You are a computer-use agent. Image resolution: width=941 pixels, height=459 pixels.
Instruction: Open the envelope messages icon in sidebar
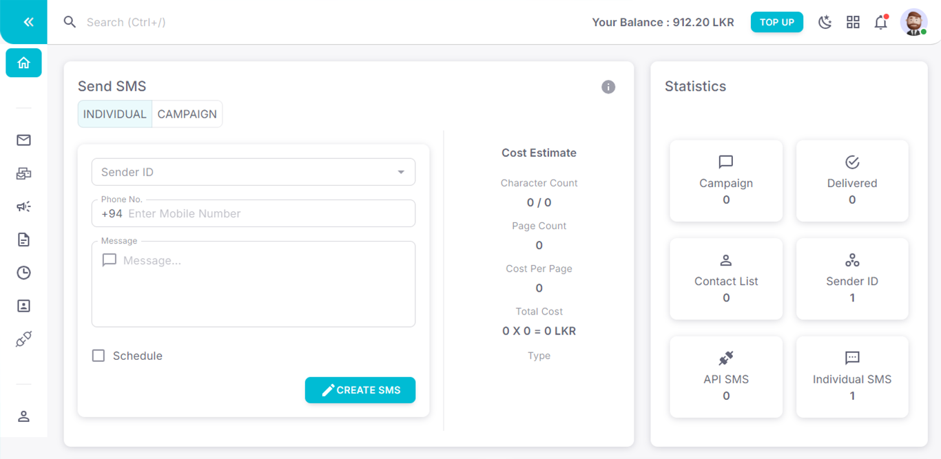pyautogui.click(x=23, y=140)
